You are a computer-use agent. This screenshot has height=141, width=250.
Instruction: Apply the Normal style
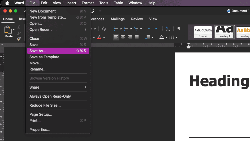203,32
